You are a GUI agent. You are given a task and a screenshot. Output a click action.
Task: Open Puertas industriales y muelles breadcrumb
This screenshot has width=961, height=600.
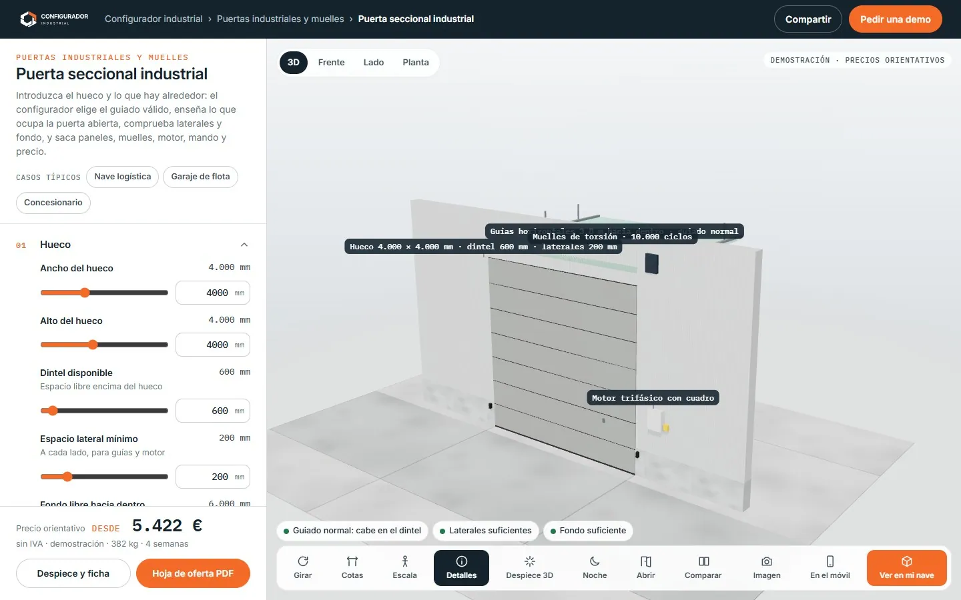pyautogui.click(x=280, y=19)
